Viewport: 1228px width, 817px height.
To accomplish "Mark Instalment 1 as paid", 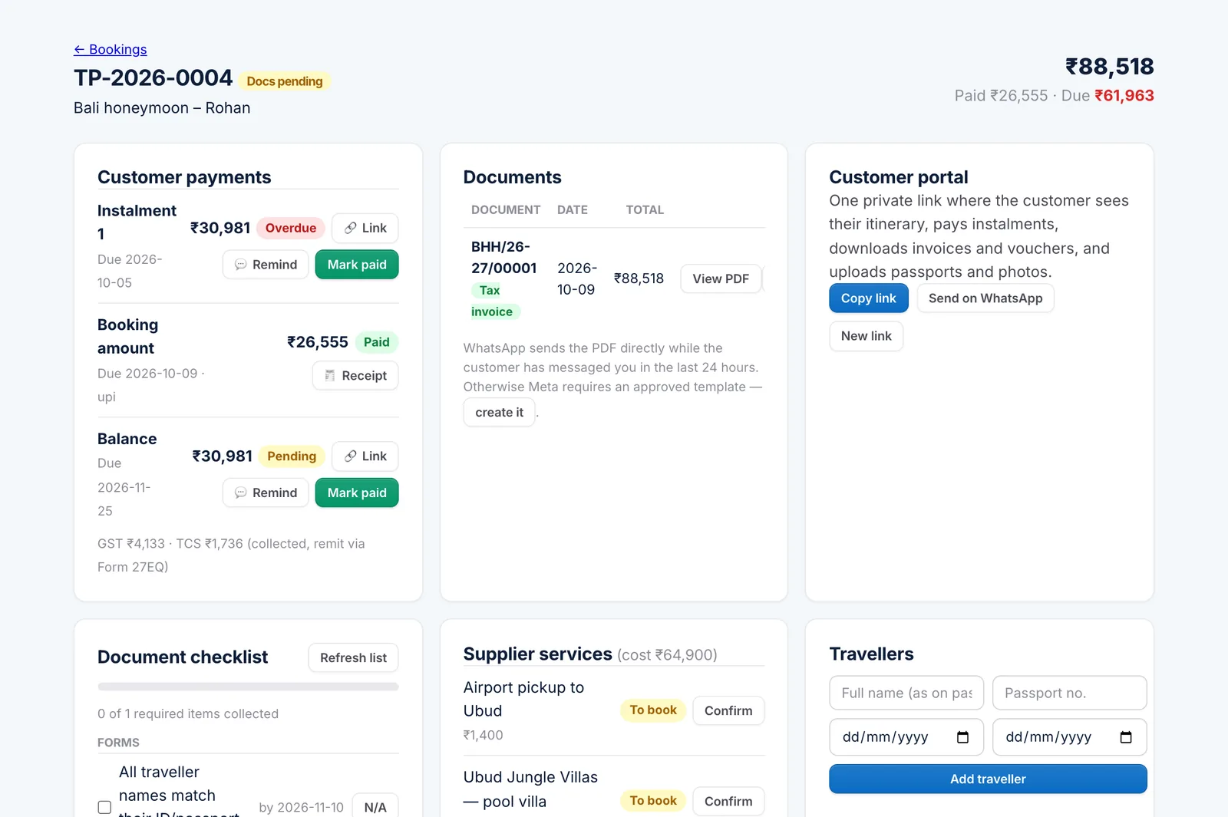I will tap(357, 265).
